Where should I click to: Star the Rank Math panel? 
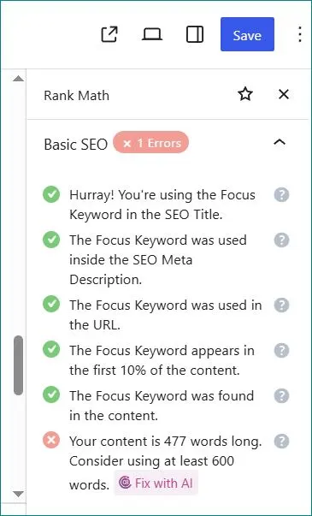pyautogui.click(x=245, y=95)
